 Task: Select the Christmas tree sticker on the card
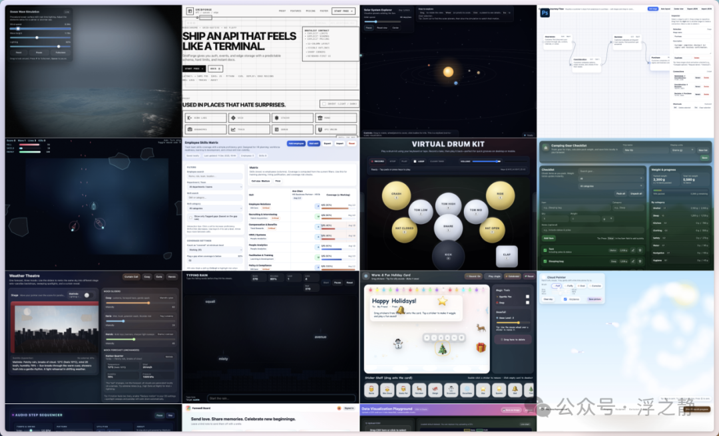pyautogui.click(x=443, y=349)
